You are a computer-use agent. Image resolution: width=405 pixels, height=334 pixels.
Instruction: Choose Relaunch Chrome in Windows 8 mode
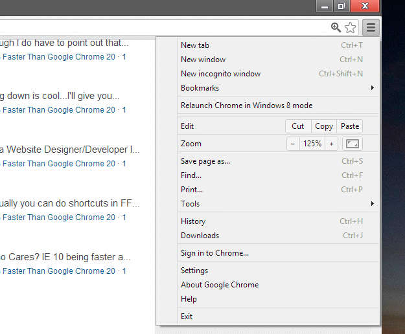click(x=246, y=106)
